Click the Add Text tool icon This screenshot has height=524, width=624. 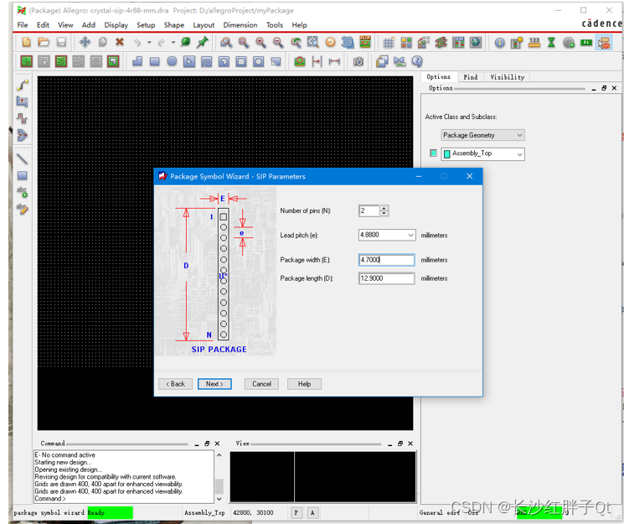tap(22, 192)
